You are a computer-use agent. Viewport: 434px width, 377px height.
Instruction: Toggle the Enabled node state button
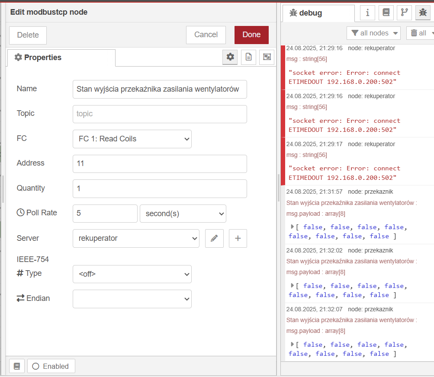(x=51, y=366)
